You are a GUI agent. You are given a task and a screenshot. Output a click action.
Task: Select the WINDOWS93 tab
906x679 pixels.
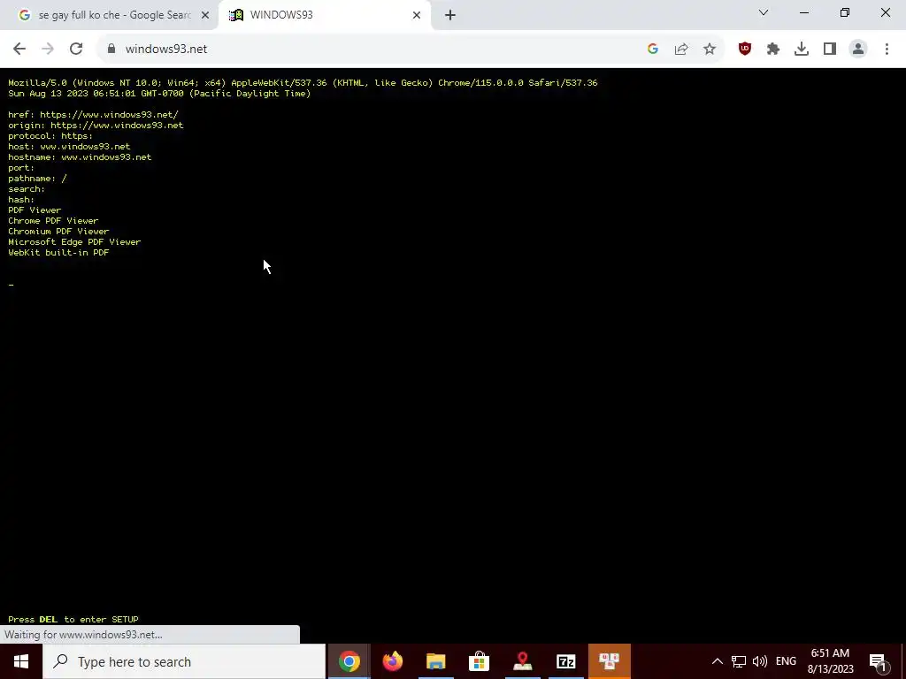point(325,15)
